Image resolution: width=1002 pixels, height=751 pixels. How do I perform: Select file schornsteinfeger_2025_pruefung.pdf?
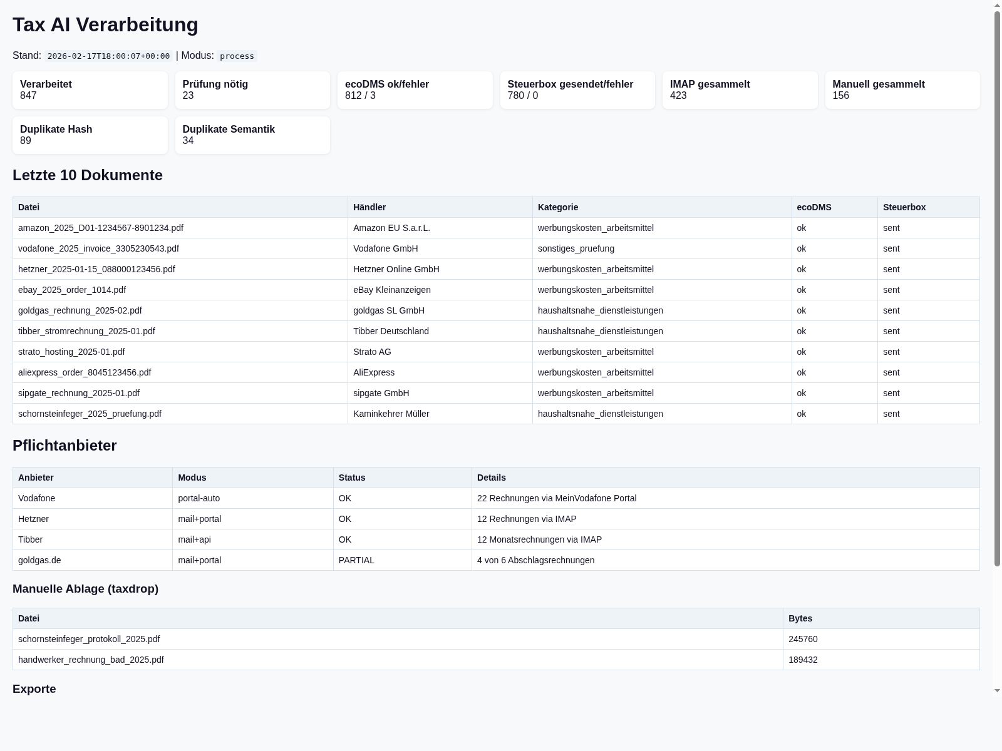tap(90, 414)
